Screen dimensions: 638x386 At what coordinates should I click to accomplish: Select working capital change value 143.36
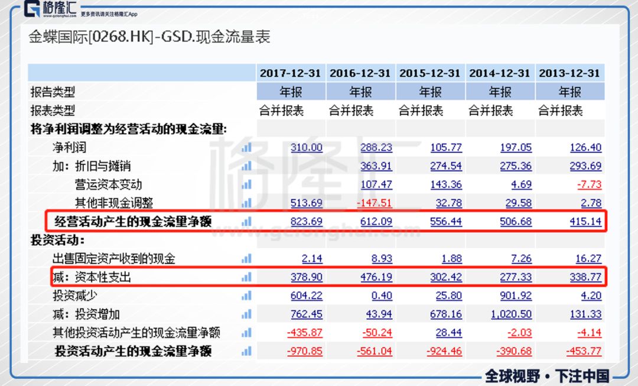(447, 184)
